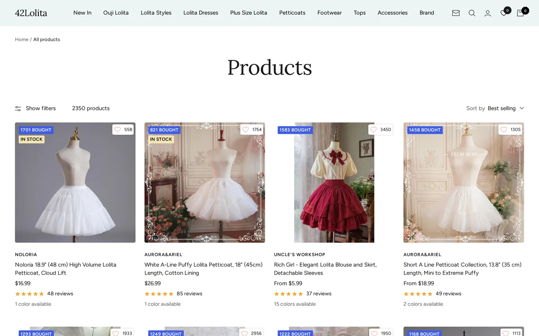This screenshot has width=539, height=336.
Task: Open the wishlist heart in header
Action: [504, 13]
